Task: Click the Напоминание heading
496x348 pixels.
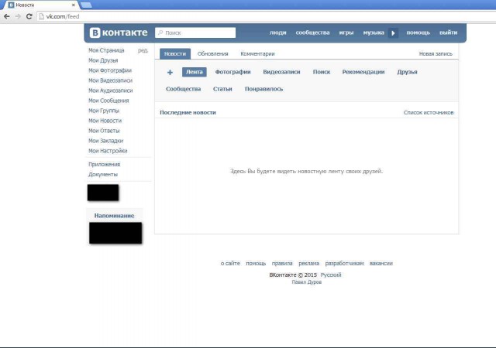Action: click(114, 216)
